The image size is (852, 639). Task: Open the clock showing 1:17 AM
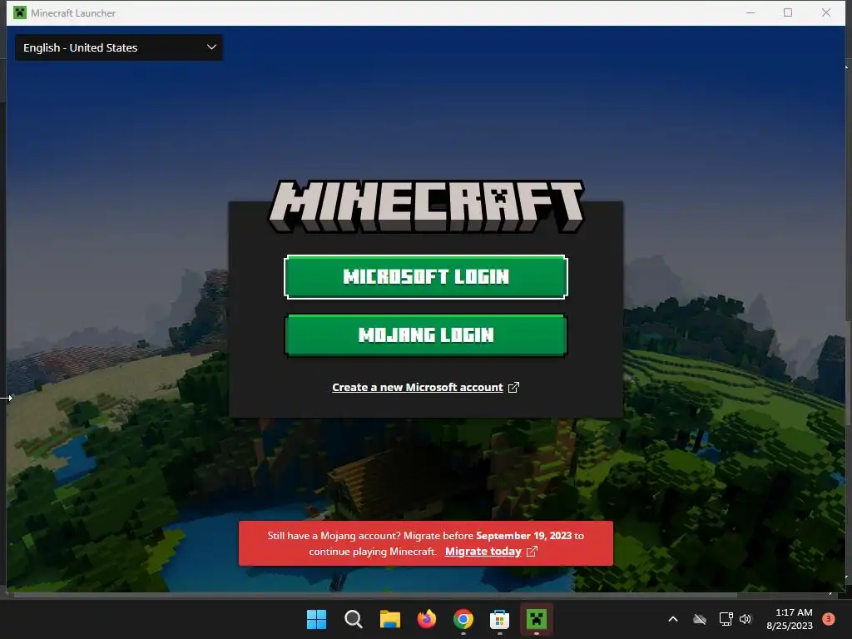(x=790, y=619)
